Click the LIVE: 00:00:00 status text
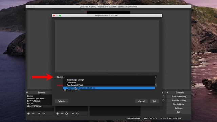 pyautogui.click(x=133, y=119)
